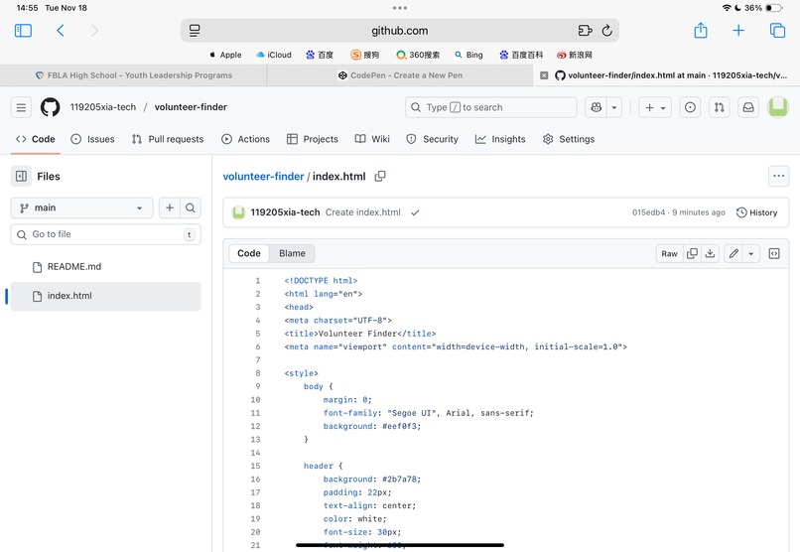
Task: Open extensions icon in address bar
Action: point(585,31)
